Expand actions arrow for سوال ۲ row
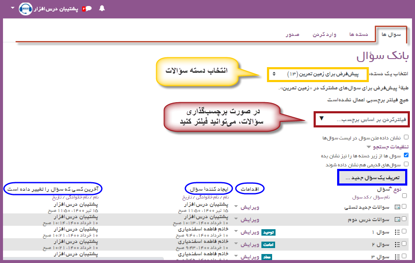The width and height of the screenshot is (415, 263). [x=236, y=243]
